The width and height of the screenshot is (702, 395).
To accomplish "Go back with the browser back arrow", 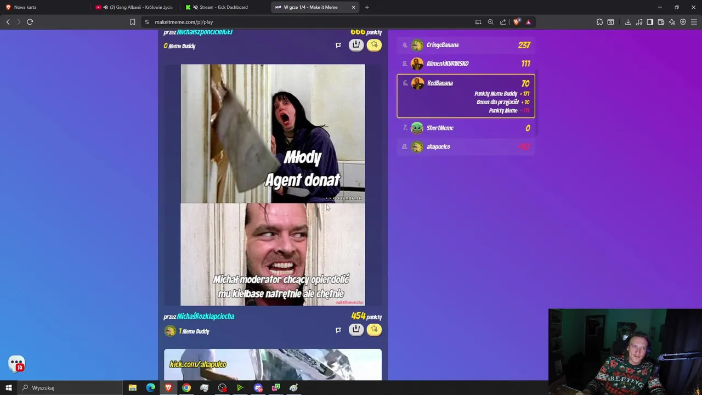I will tap(8, 22).
